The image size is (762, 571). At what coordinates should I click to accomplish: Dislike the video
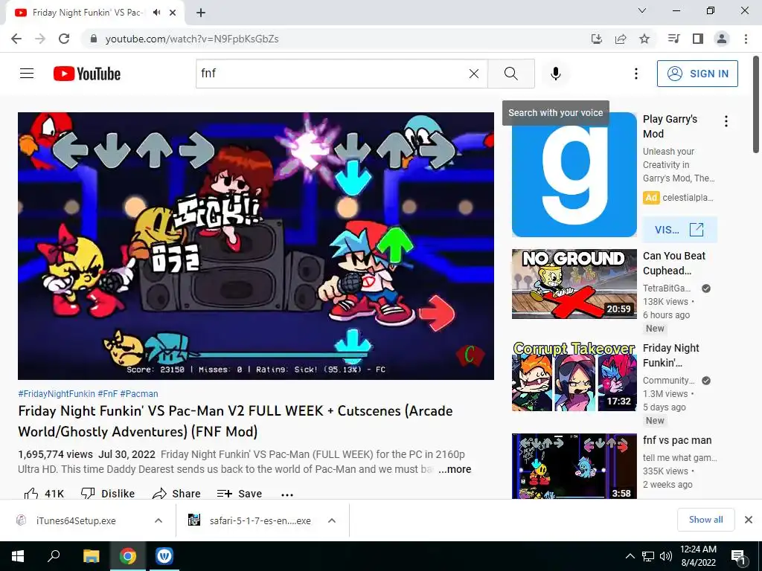(x=108, y=494)
